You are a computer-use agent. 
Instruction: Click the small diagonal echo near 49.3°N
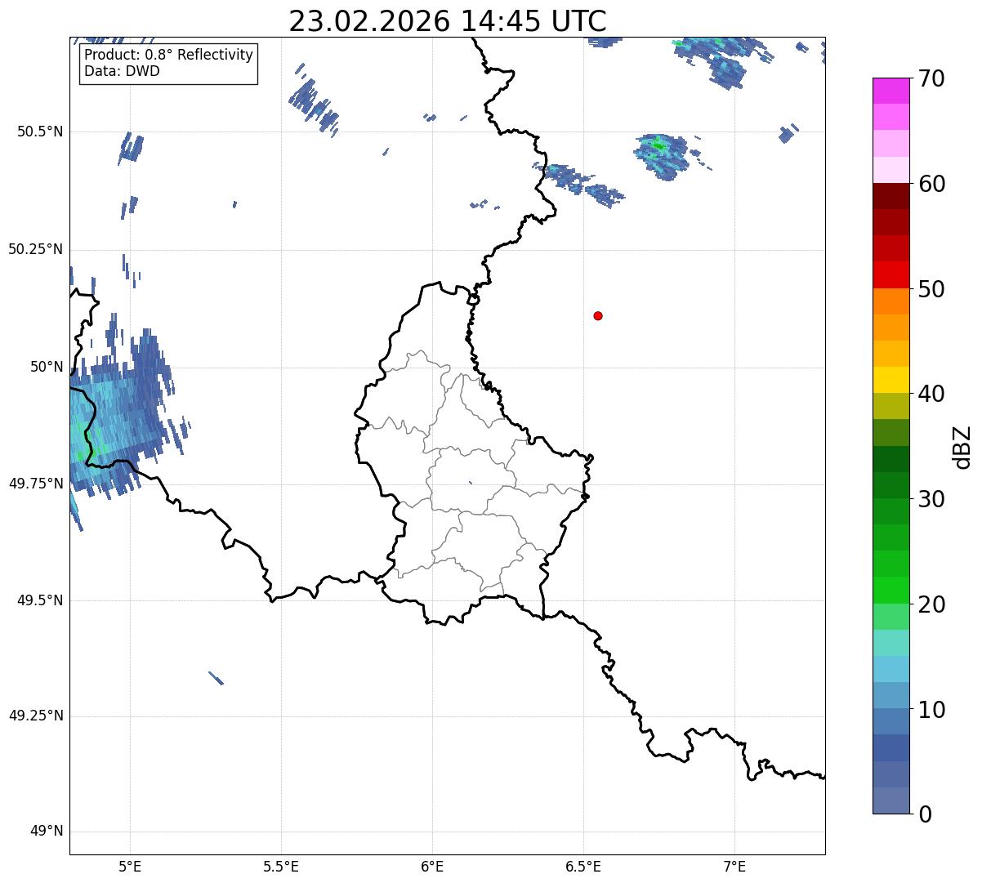pos(216,678)
